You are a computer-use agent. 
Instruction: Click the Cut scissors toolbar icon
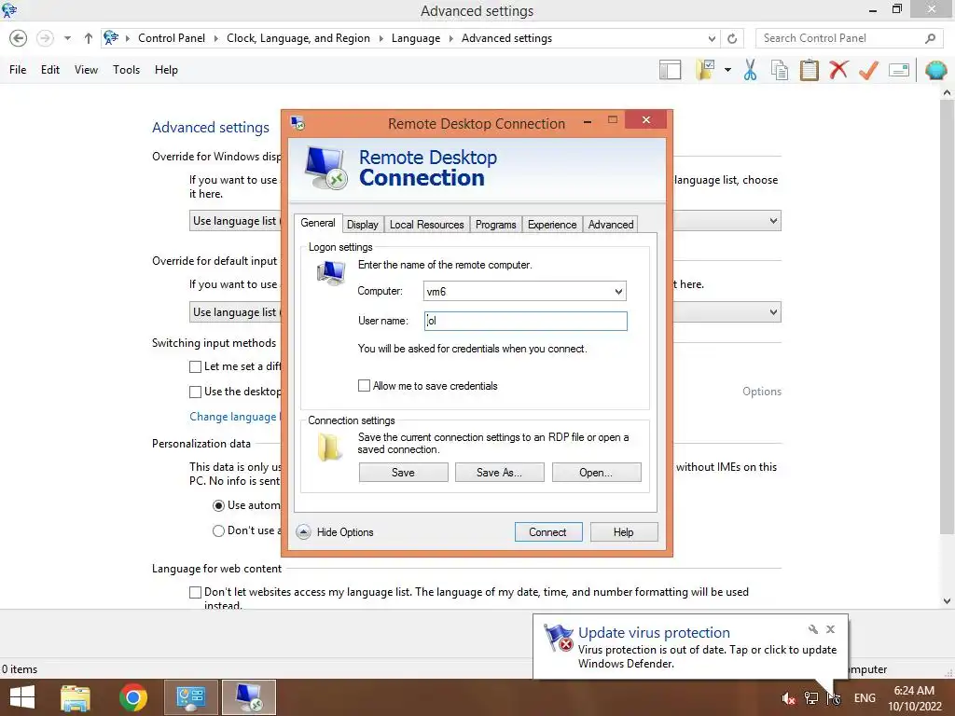pos(751,70)
